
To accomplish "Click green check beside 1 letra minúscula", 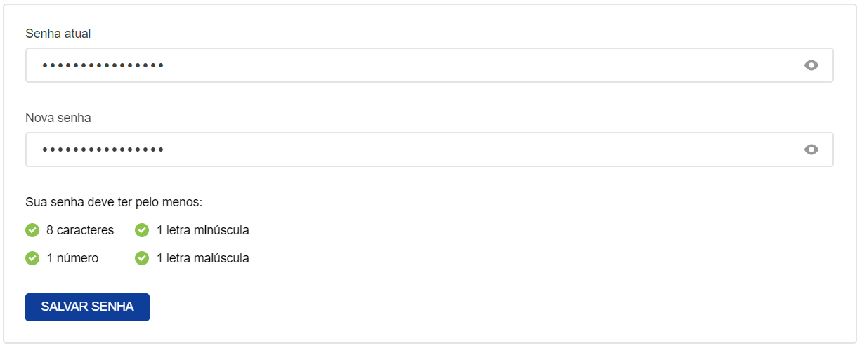I will [142, 230].
